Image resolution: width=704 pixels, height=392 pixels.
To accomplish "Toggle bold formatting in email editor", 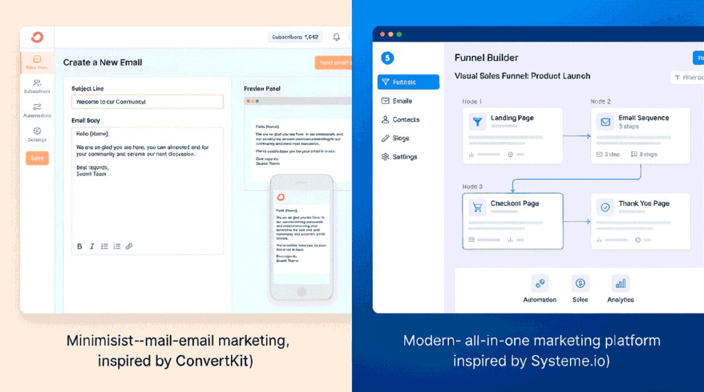I will pos(80,246).
